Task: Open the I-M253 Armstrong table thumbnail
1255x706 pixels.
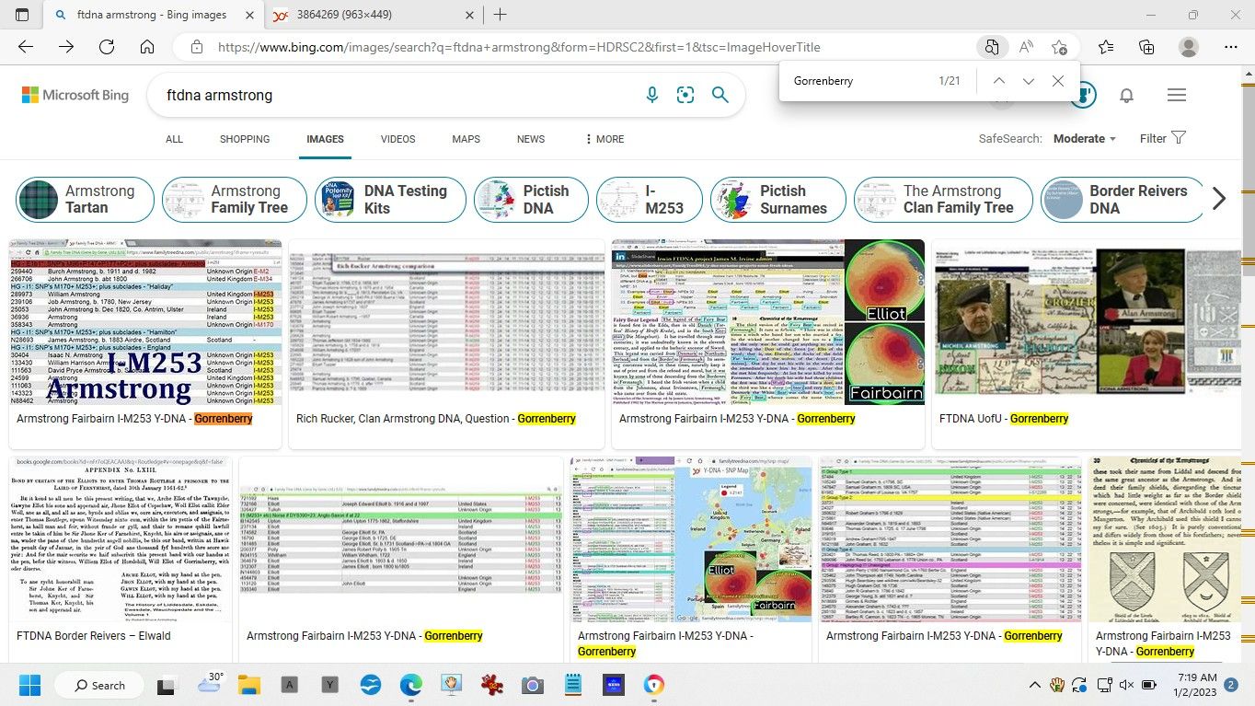Action: 144,322
